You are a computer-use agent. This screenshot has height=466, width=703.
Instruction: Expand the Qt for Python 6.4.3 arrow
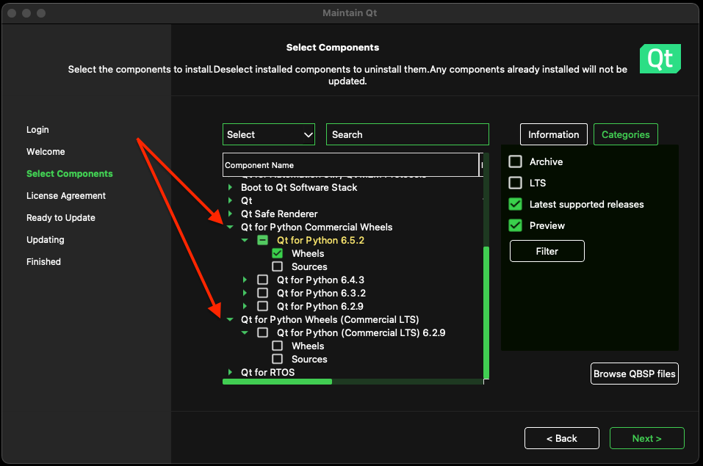245,280
